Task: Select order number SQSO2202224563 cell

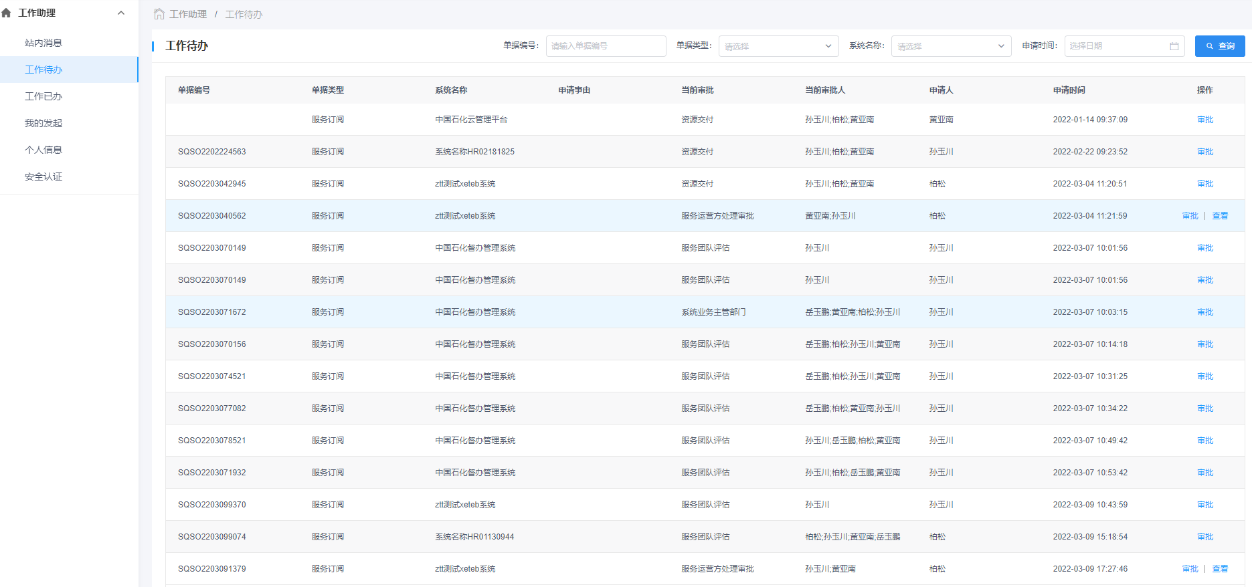Action: (212, 152)
